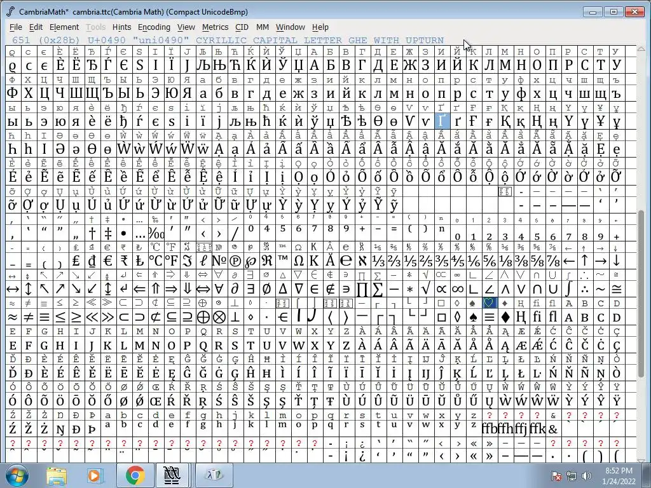Open the volume speaker icon in the tray
The image size is (651, 488).
click(587, 477)
